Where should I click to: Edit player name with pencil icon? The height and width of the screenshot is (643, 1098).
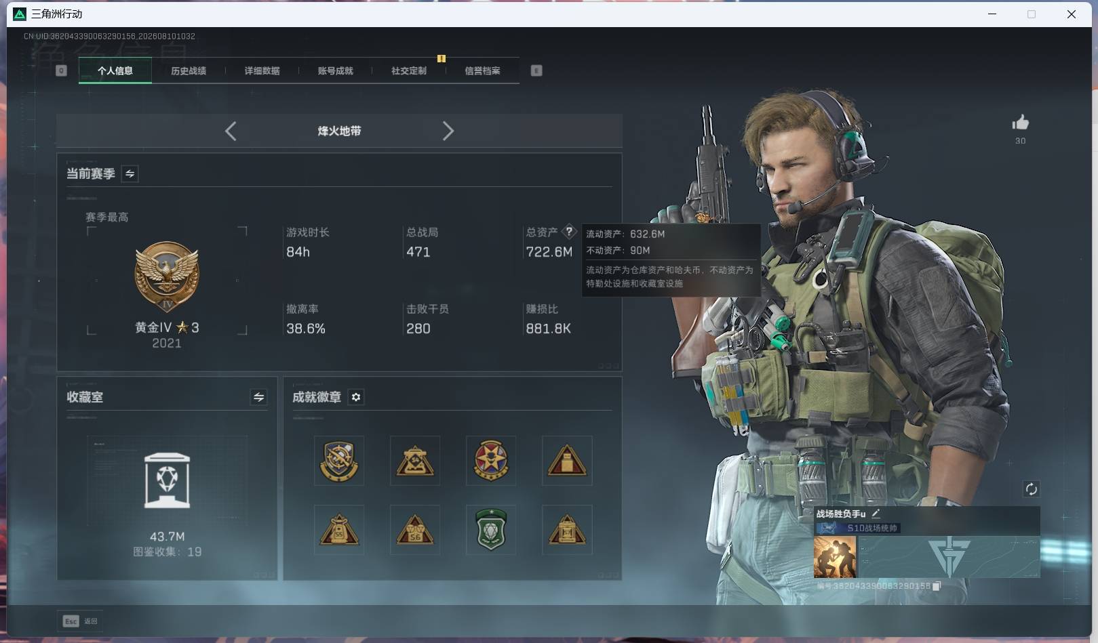(x=876, y=514)
